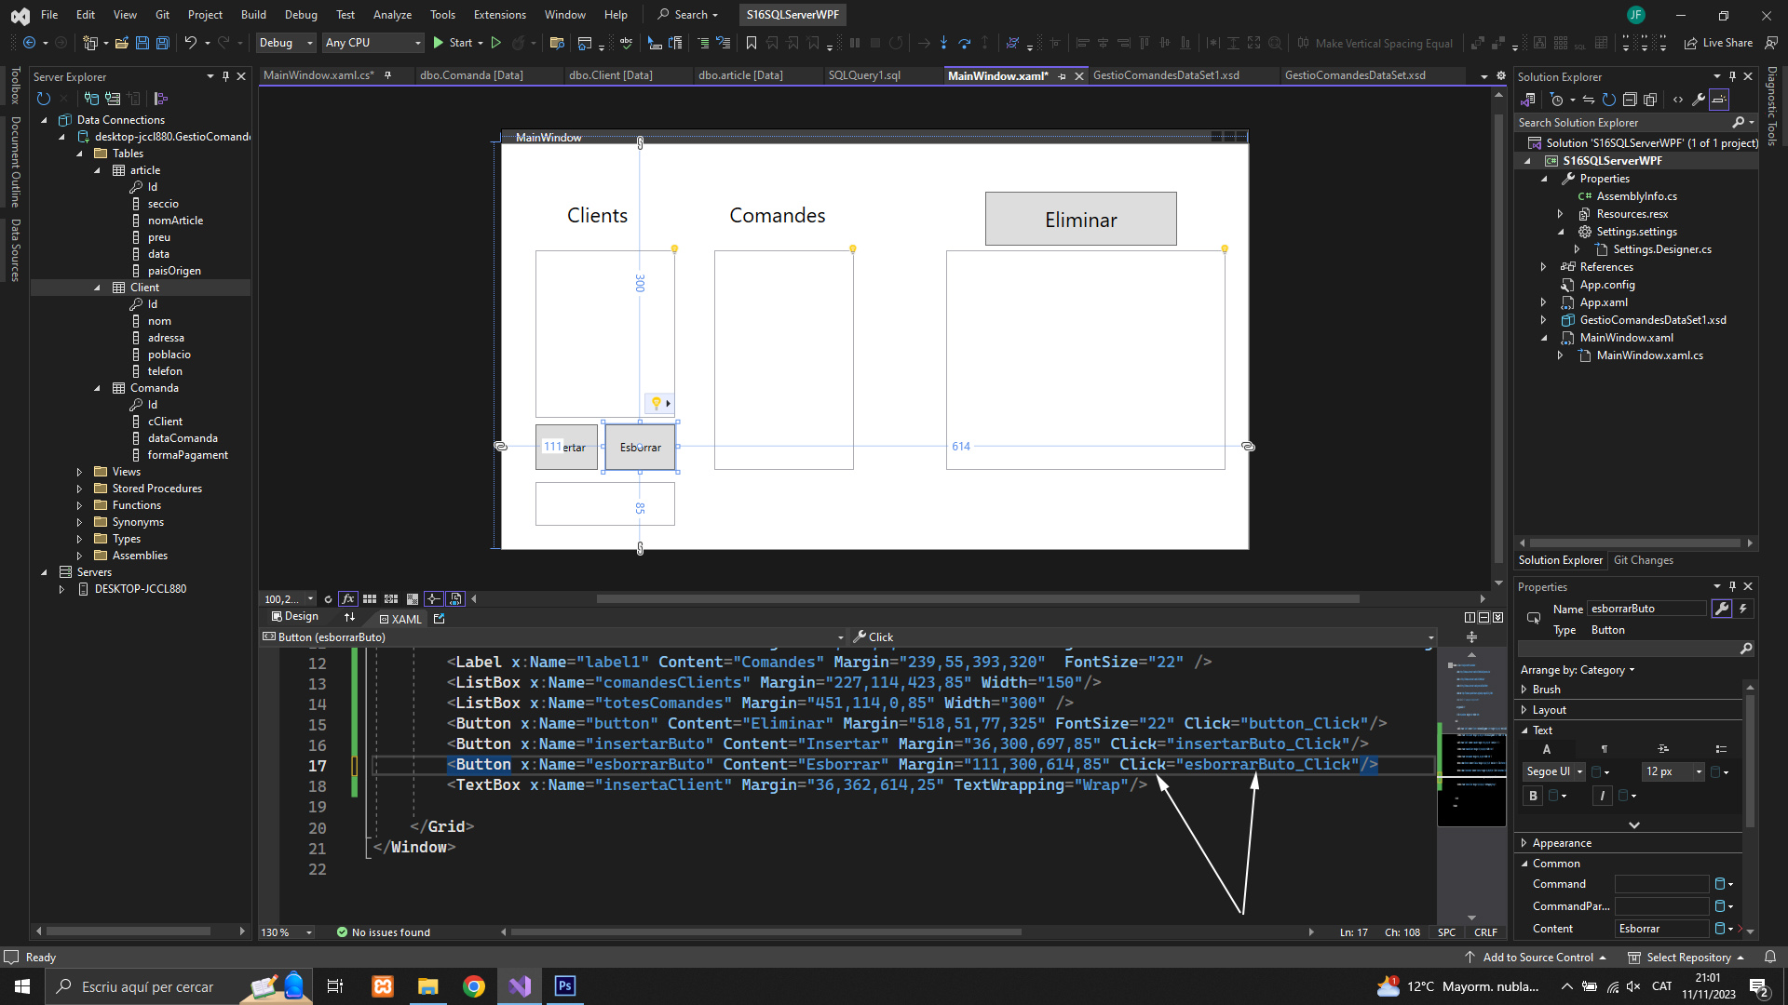The width and height of the screenshot is (1788, 1005).
Task: Expand the Stored Procedures folder
Action: pyautogui.click(x=80, y=489)
